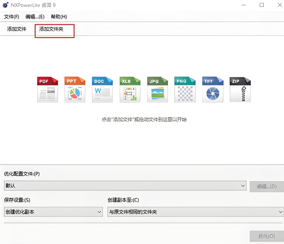Click the 保存设置:(S) label

tap(17, 200)
